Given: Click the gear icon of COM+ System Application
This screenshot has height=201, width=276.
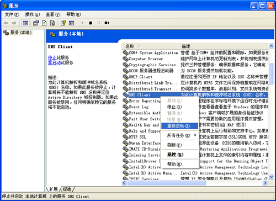Looking at the screenshot, I should tap(125, 53).
